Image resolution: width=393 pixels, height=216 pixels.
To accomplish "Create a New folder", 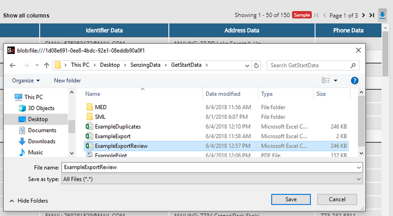I will (x=67, y=81).
